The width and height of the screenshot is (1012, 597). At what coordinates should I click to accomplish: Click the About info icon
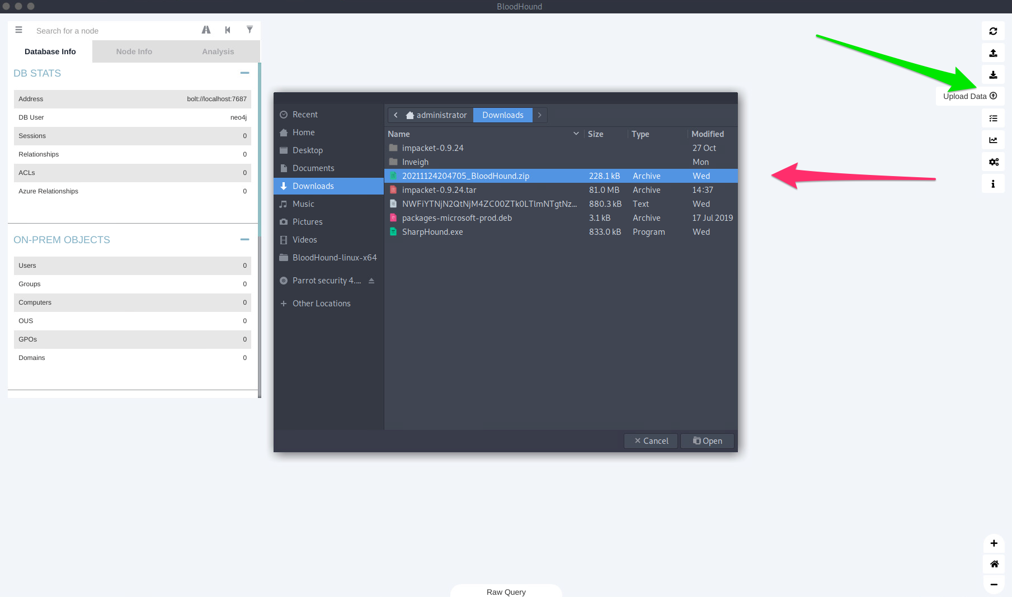click(x=993, y=184)
